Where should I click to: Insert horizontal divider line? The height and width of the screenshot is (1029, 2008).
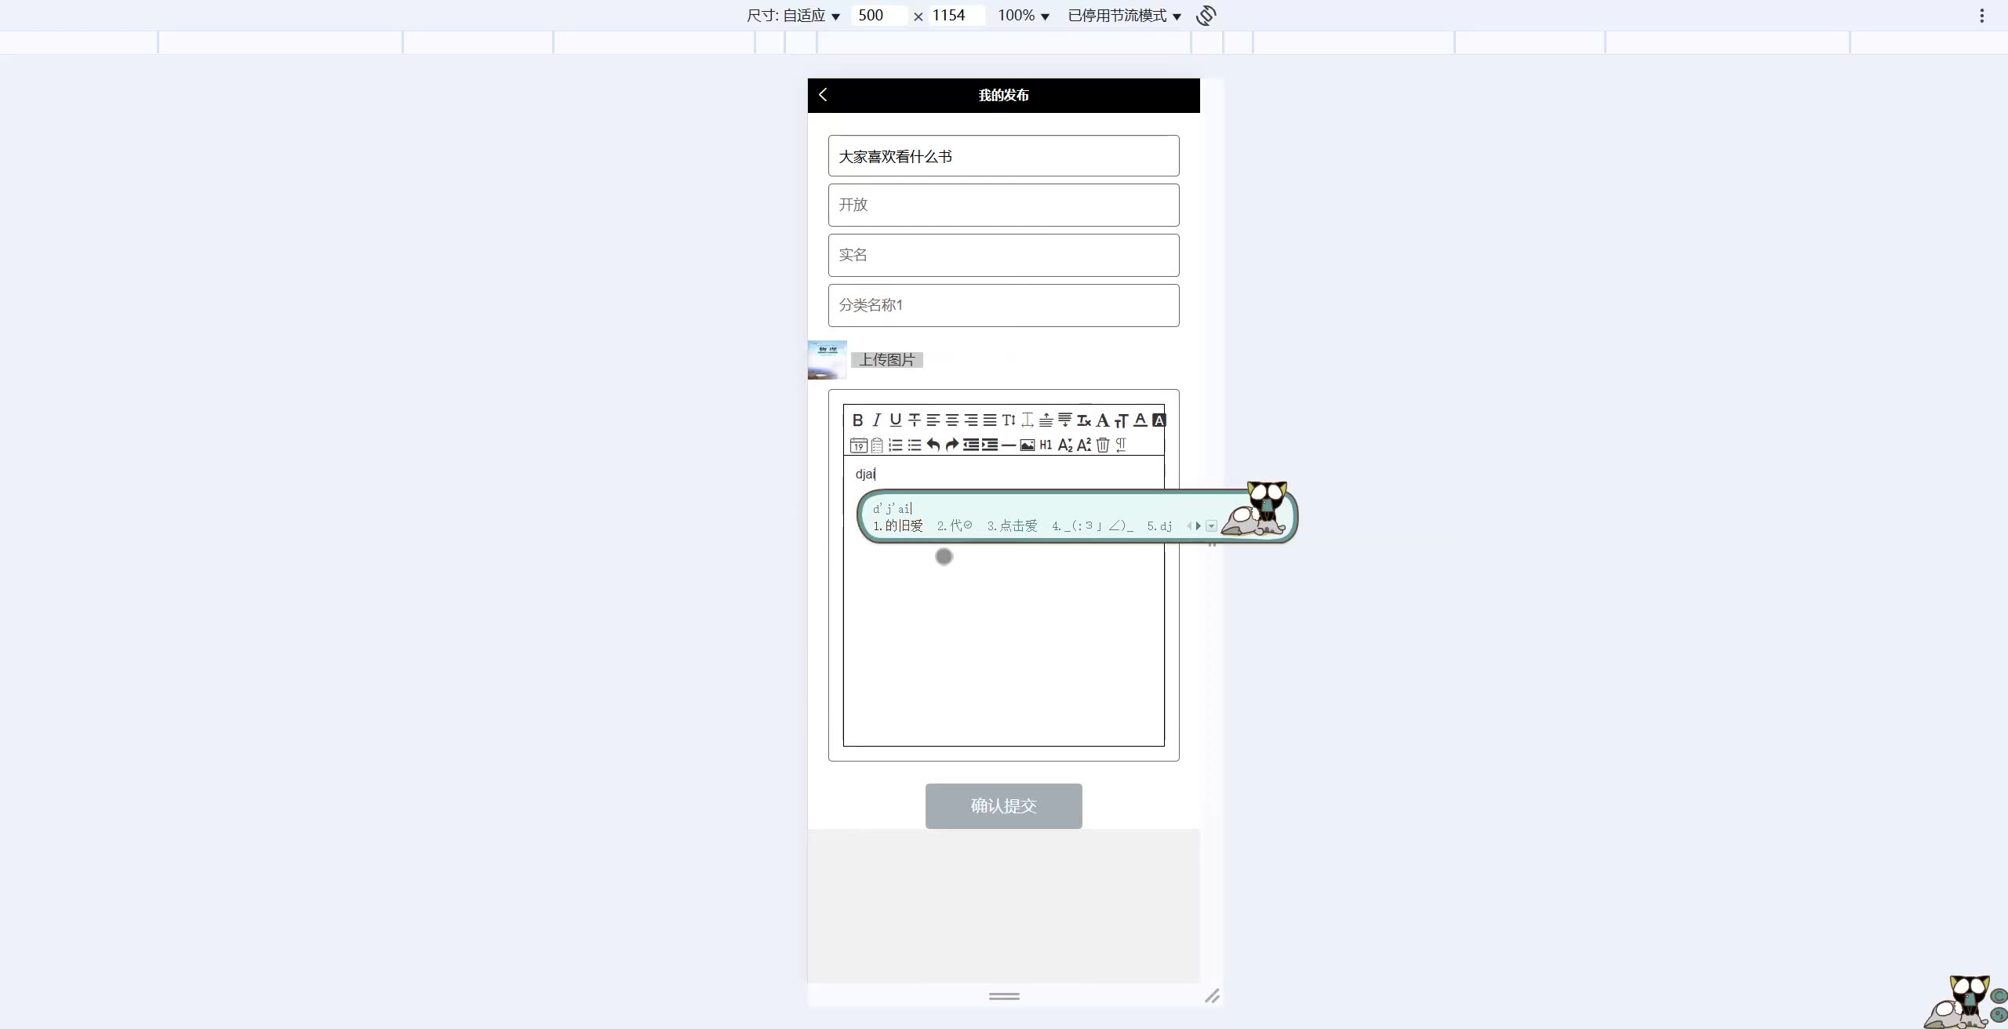pyautogui.click(x=1009, y=445)
